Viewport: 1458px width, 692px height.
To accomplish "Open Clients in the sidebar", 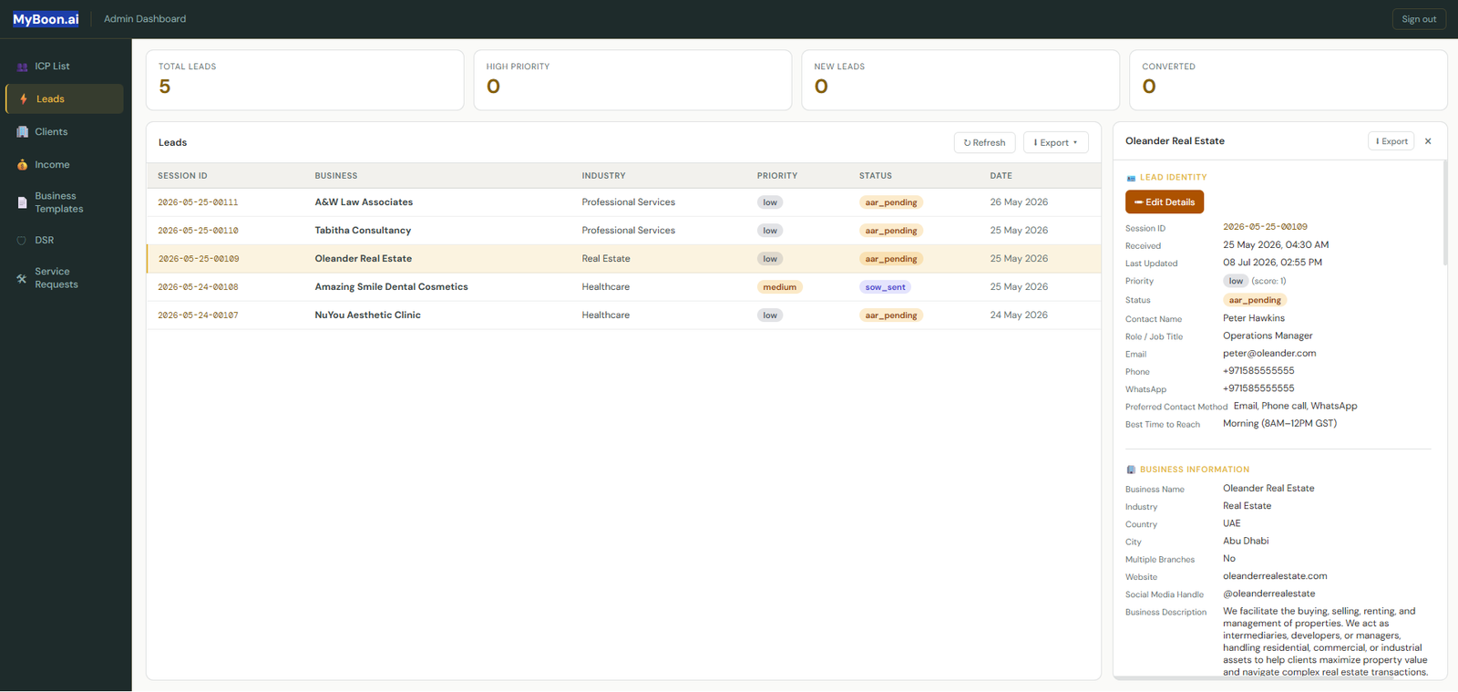I will 64,132.
